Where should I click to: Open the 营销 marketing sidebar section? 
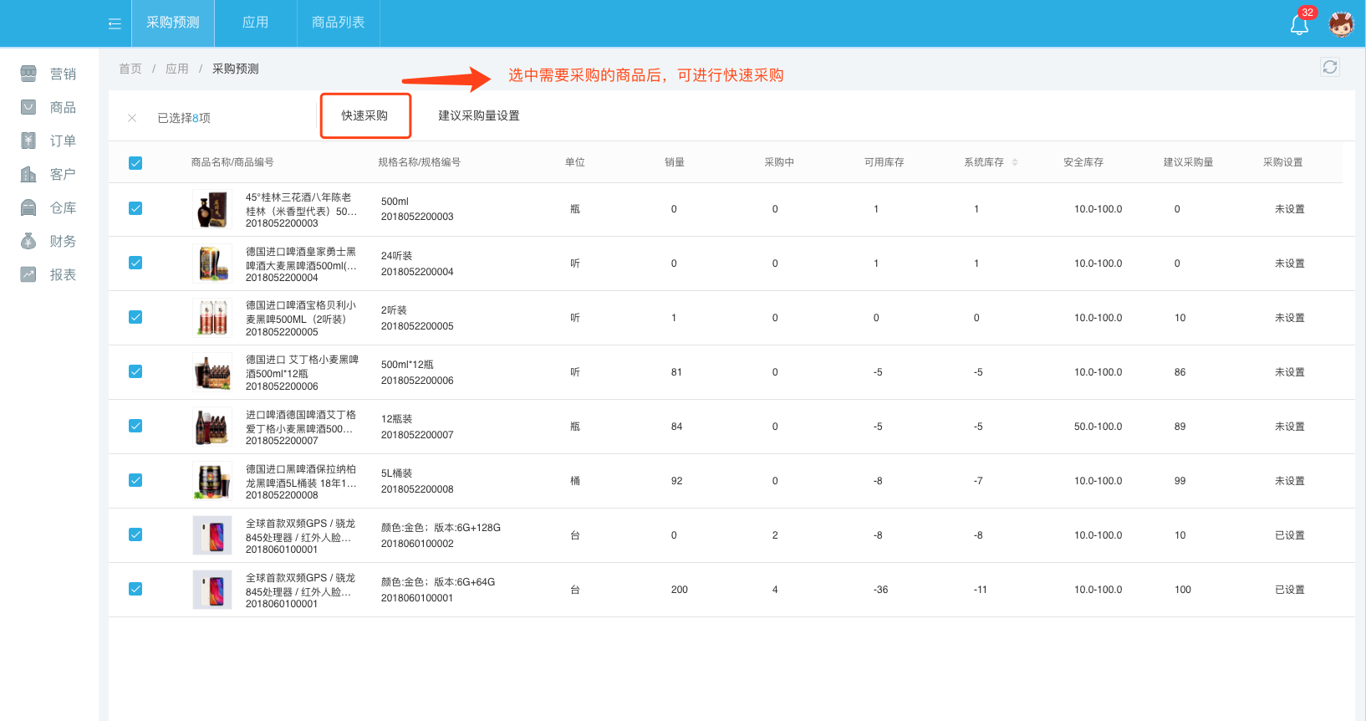pos(48,74)
